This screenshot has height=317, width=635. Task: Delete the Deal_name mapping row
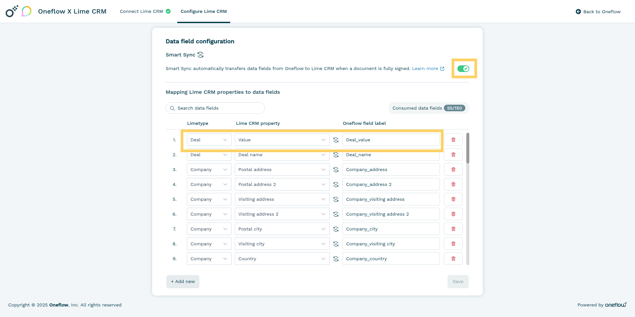[453, 155]
